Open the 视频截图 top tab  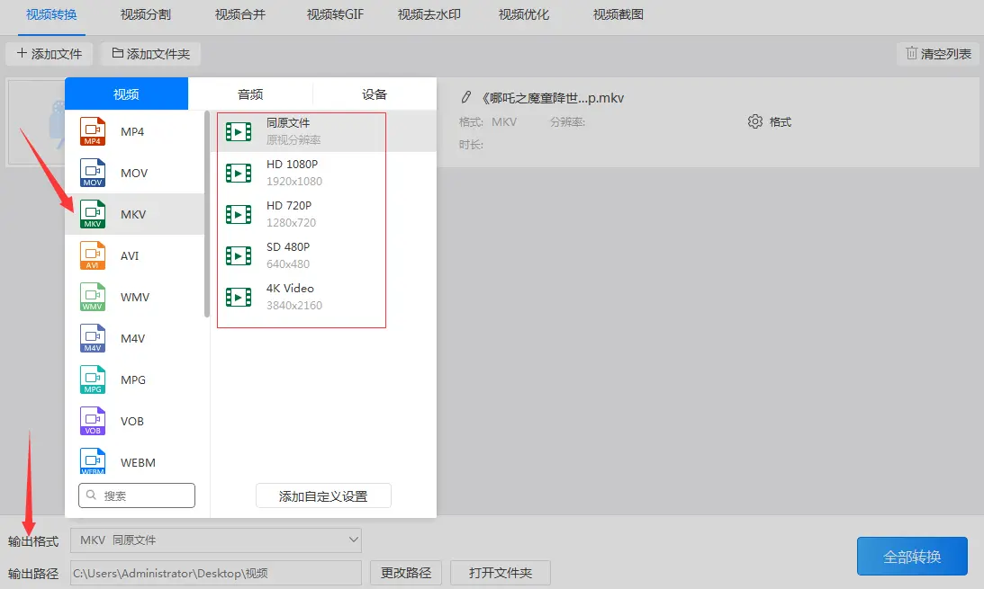coord(618,14)
